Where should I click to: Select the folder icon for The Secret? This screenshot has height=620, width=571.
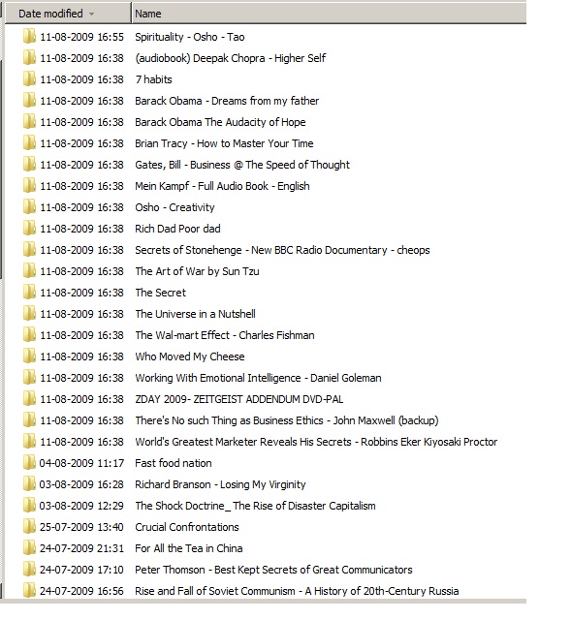click(x=29, y=293)
